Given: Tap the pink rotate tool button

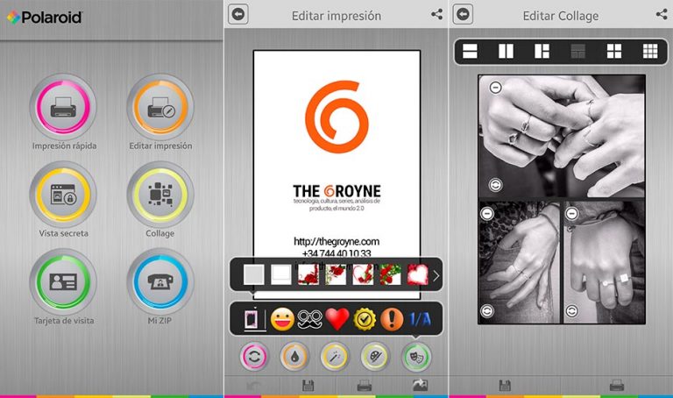Looking at the screenshot, I should pyautogui.click(x=254, y=357).
